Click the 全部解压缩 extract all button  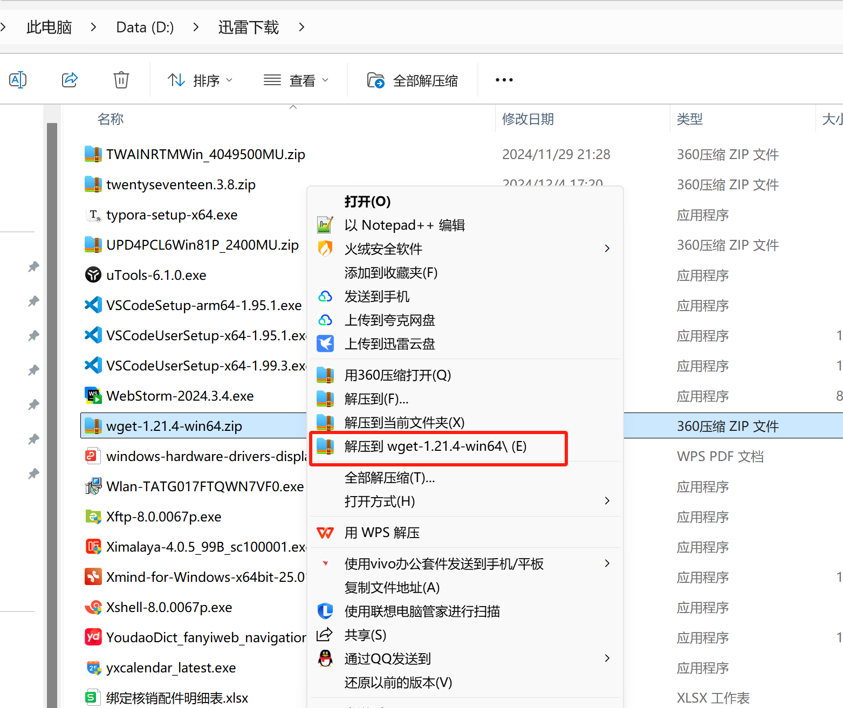click(413, 80)
